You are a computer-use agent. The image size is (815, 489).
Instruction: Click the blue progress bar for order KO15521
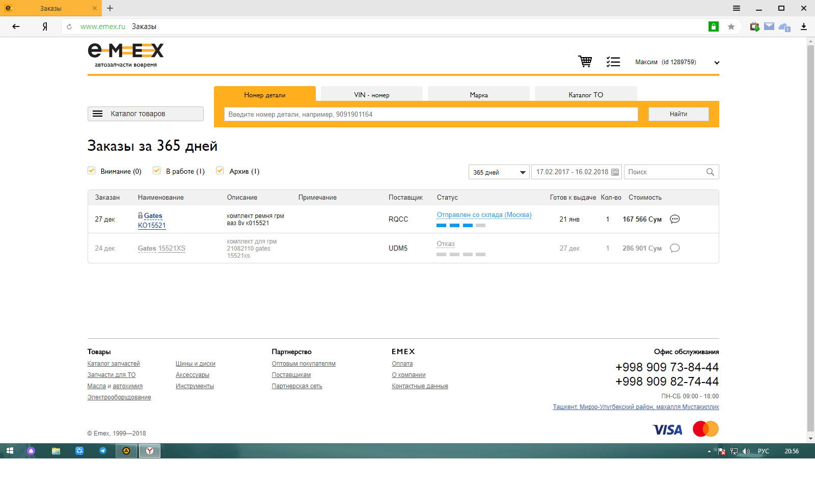coord(461,225)
